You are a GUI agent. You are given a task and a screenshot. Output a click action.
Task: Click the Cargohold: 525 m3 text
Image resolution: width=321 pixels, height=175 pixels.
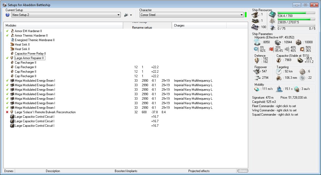264,102
